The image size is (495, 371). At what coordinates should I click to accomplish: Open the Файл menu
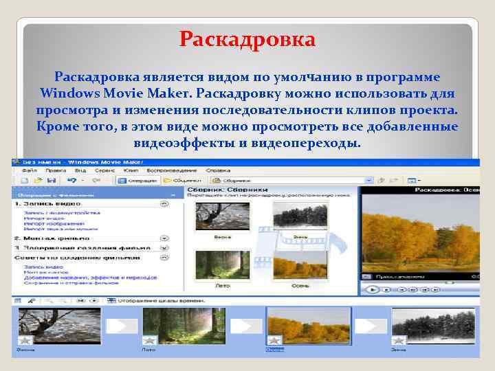tap(30, 170)
